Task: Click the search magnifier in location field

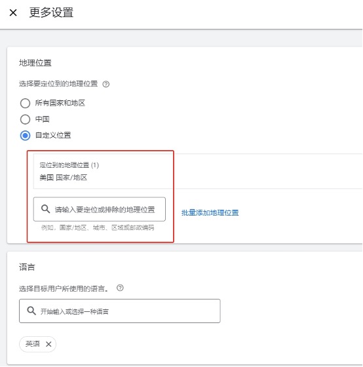Action: coord(45,209)
